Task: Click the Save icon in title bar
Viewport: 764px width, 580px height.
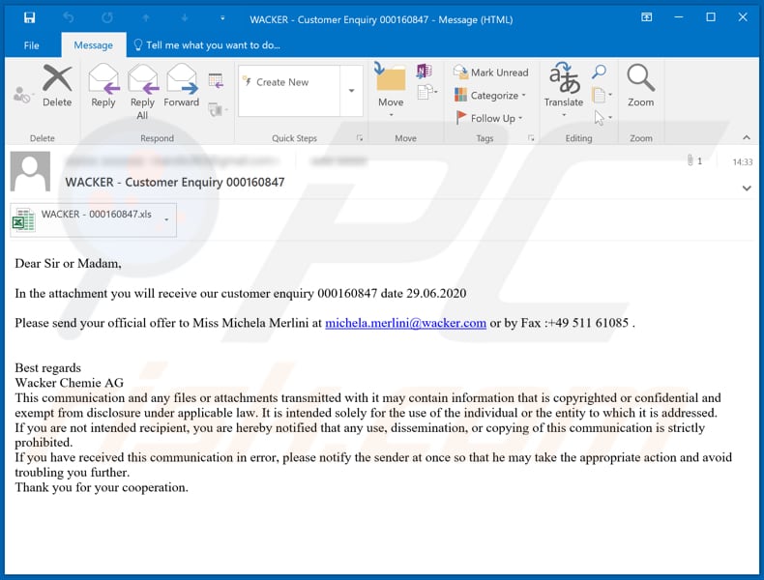Action: tap(29, 18)
